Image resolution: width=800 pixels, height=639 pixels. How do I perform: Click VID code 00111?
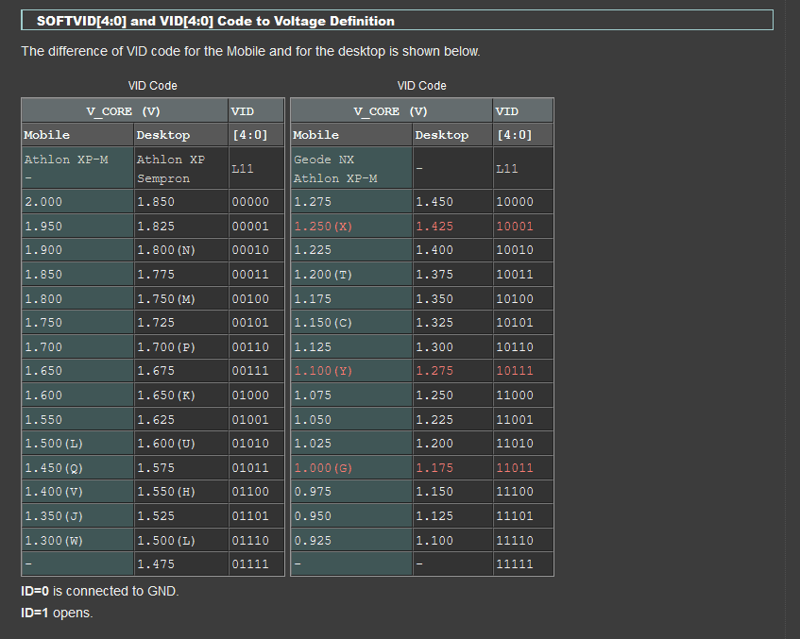click(x=250, y=371)
